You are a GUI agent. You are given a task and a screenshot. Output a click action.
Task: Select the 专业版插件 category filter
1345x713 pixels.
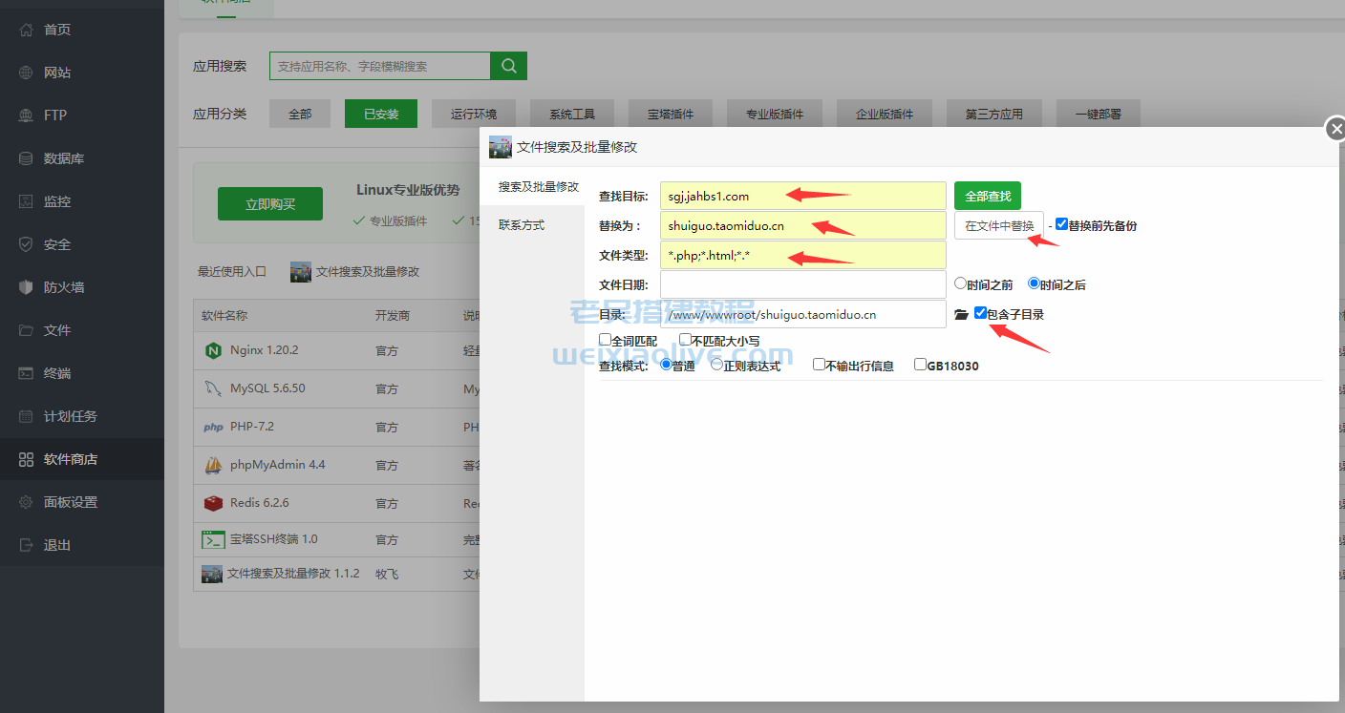pyautogui.click(x=775, y=114)
